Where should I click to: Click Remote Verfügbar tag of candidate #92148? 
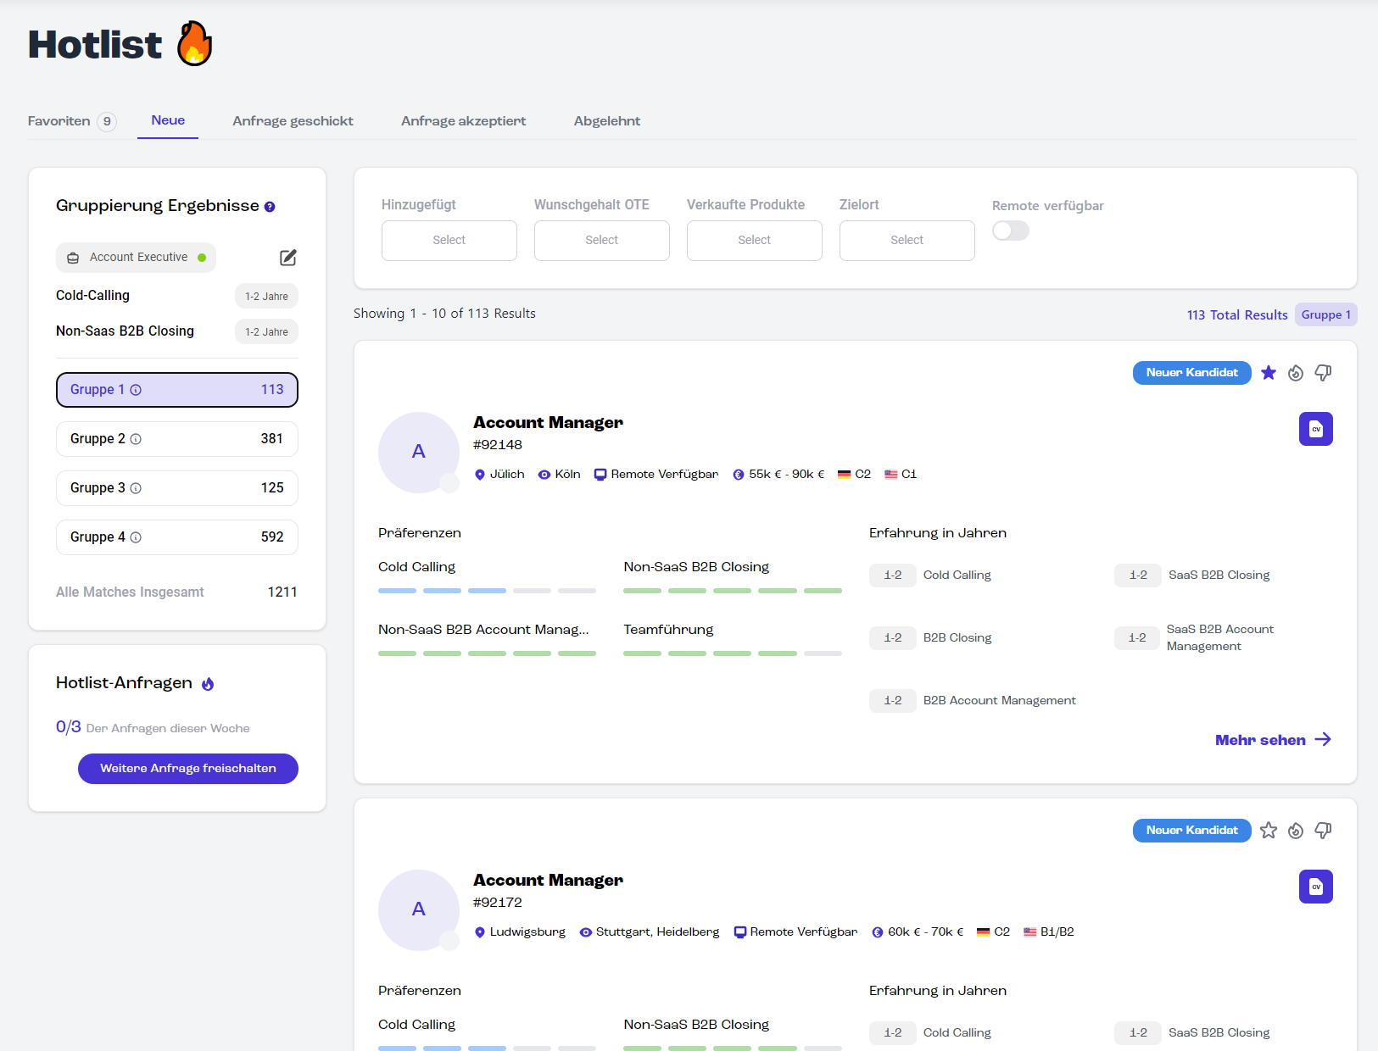pyautogui.click(x=656, y=475)
